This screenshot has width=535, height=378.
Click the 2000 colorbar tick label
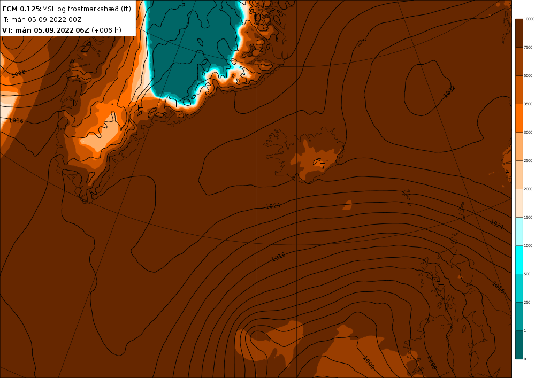528,189
